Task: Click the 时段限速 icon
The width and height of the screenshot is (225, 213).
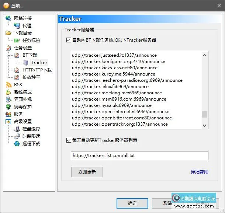Action: [x=17, y=136]
